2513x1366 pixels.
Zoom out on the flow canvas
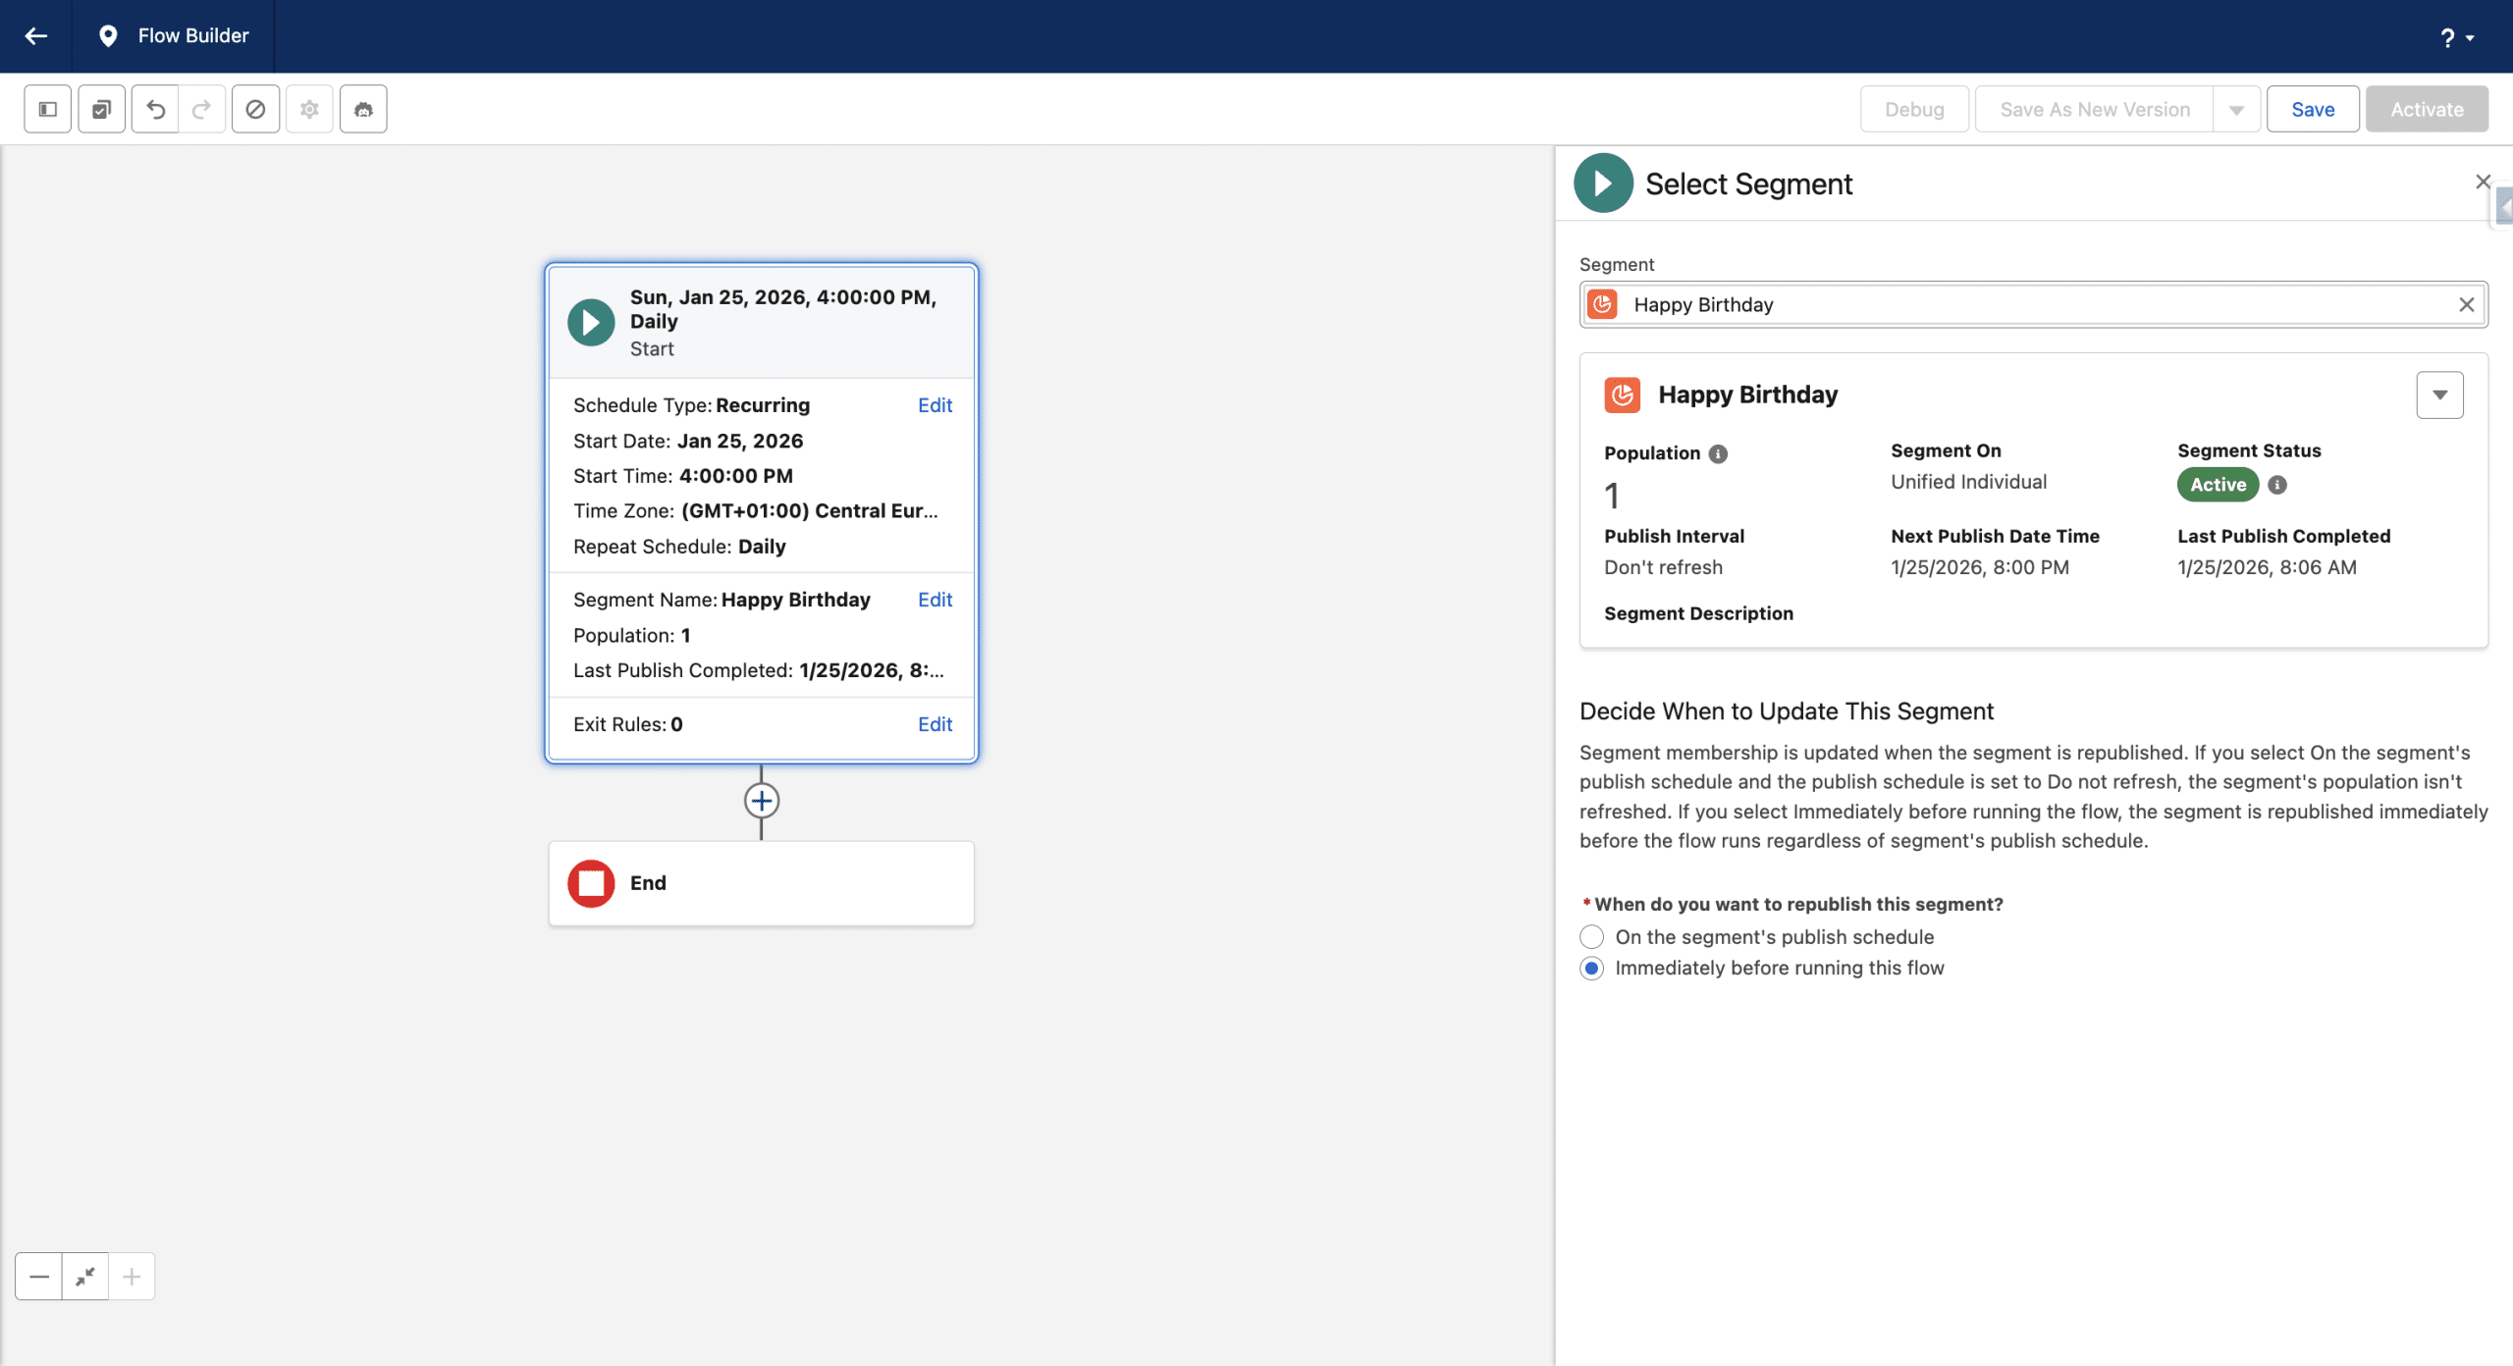[x=39, y=1276]
